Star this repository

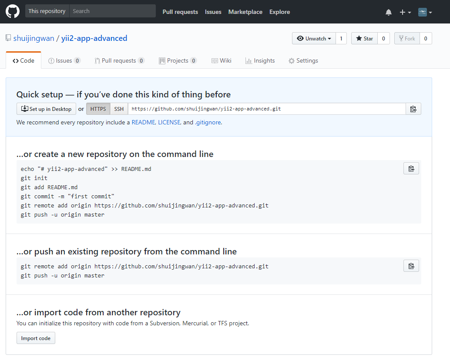pos(365,39)
